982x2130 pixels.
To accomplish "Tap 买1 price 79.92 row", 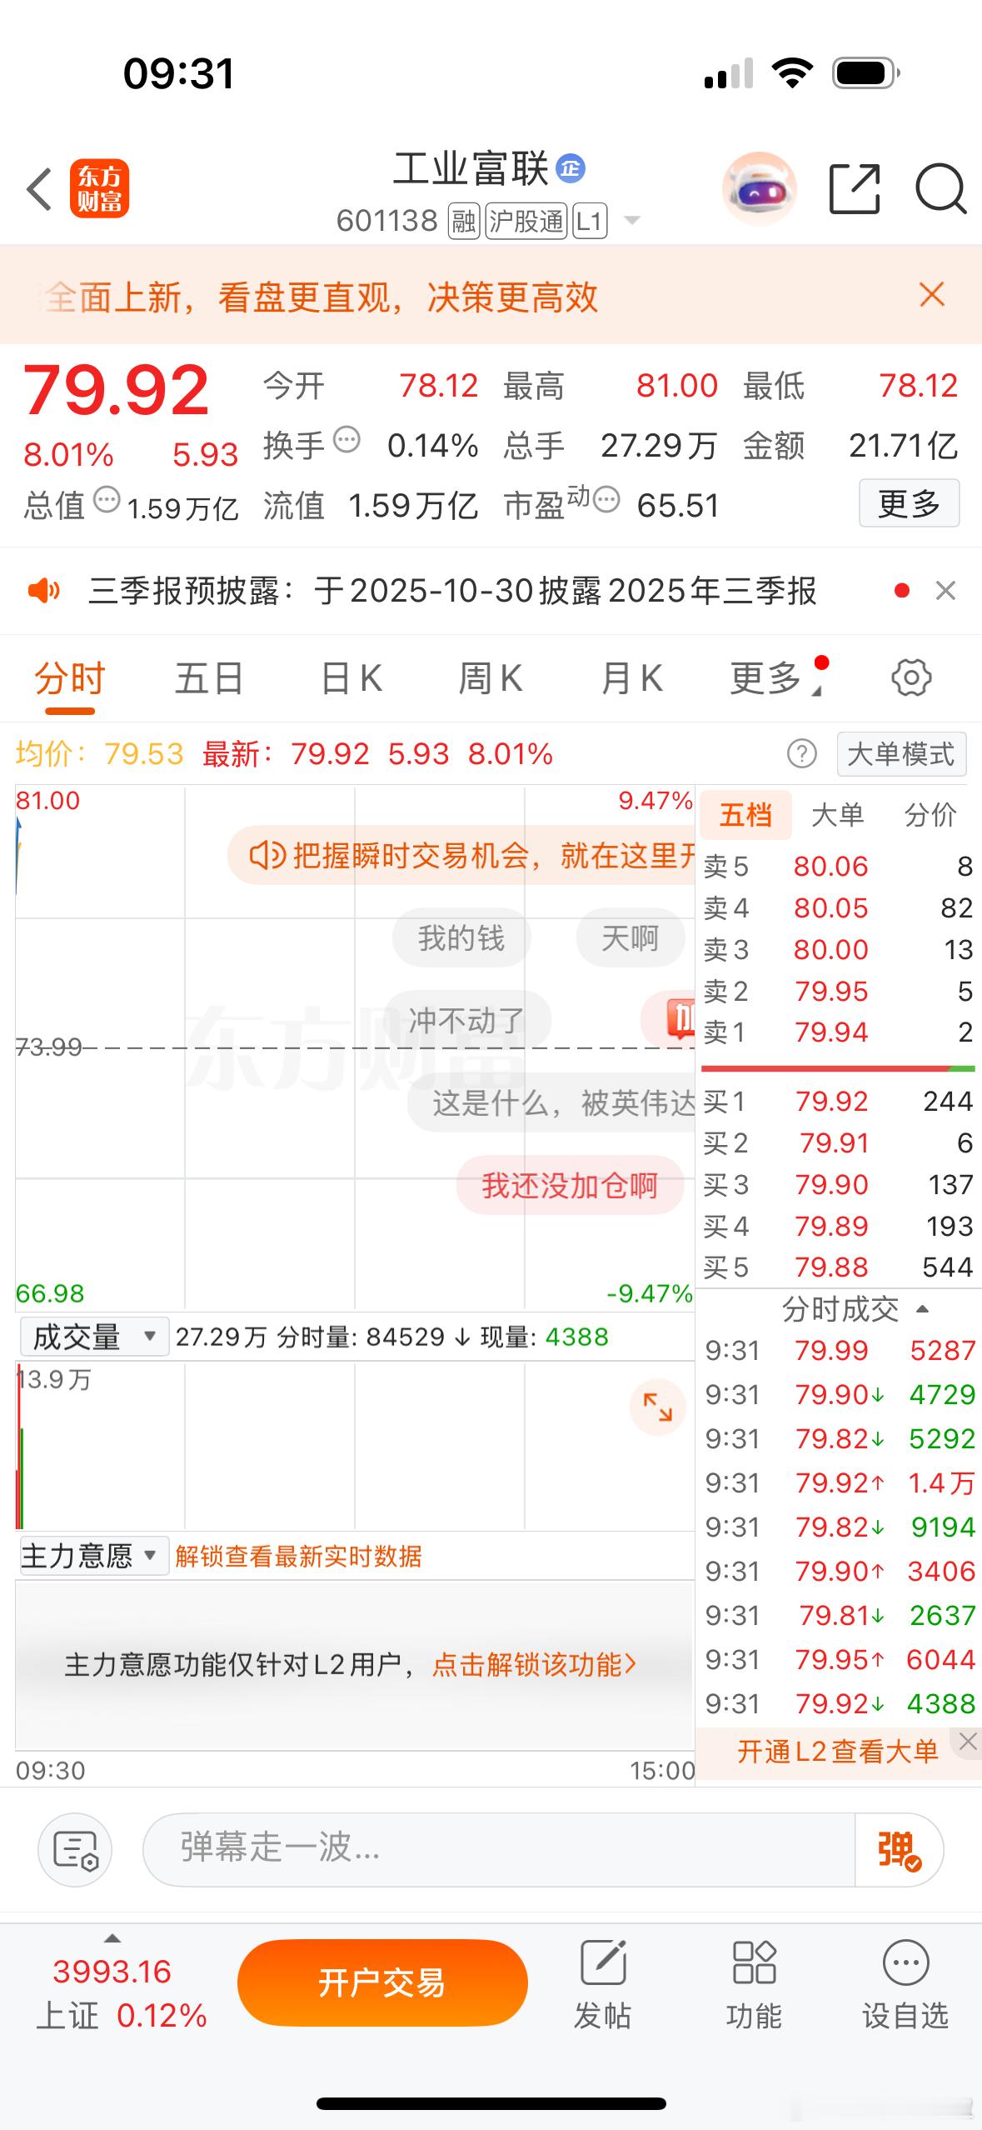I will coord(838,1102).
